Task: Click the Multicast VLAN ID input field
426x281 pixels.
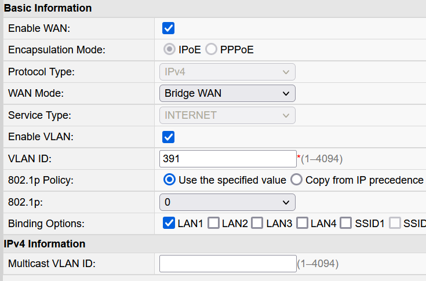Action: [x=228, y=264]
